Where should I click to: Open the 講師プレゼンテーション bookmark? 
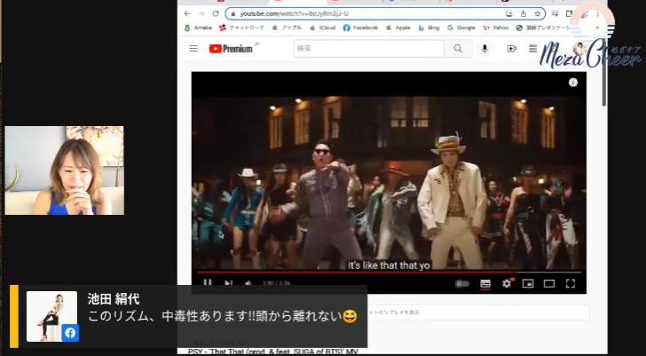click(x=543, y=28)
